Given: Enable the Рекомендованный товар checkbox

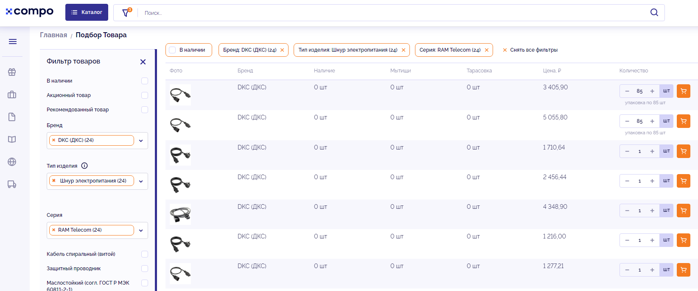Looking at the screenshot, I should pyautogui.click(x=145, y=110).
